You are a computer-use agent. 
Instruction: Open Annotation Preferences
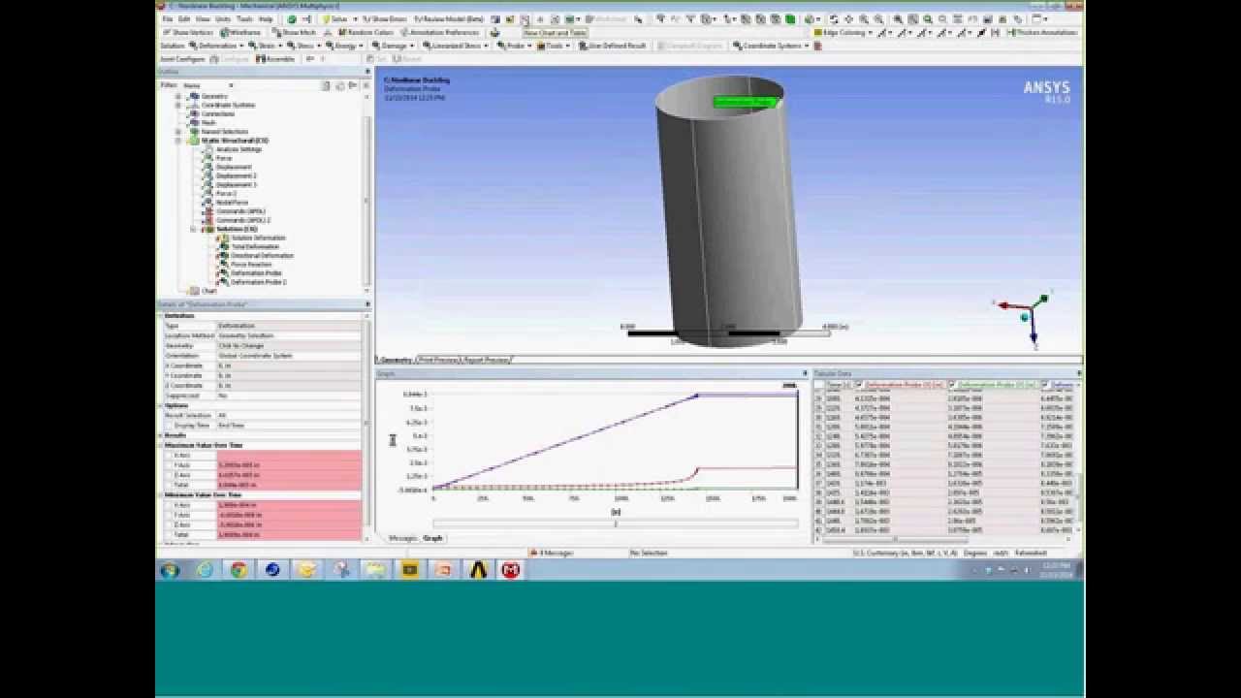(440, 32)
